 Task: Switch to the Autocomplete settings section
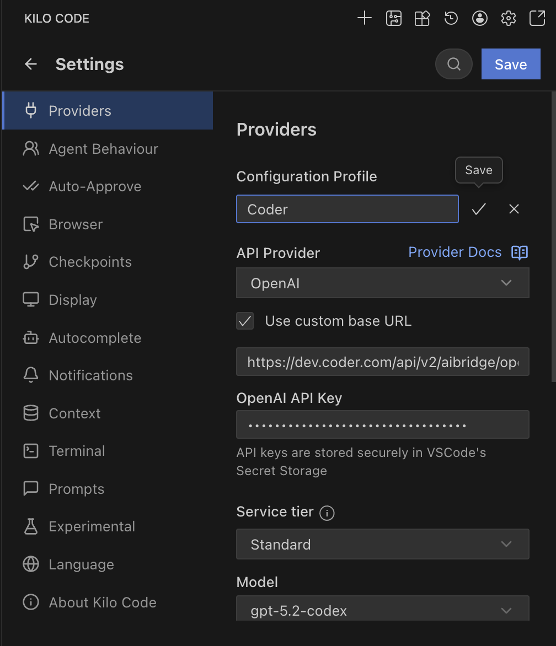[95, 337]
